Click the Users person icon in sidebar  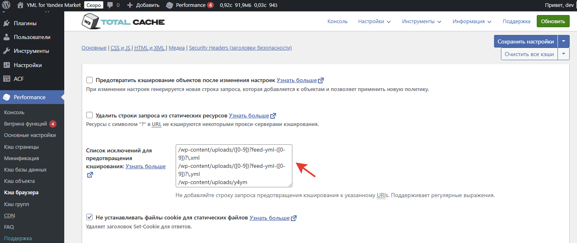(x=7, y=37)
